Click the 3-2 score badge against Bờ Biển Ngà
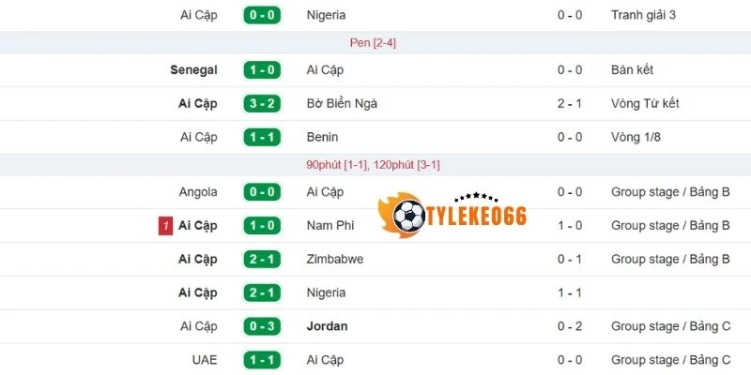Image resolution: width=751 pixels, height=375 pixels. click(x=262, y=103)
